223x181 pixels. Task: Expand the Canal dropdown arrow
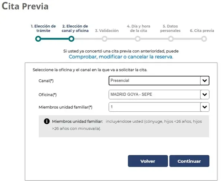(x=204, y=80)
